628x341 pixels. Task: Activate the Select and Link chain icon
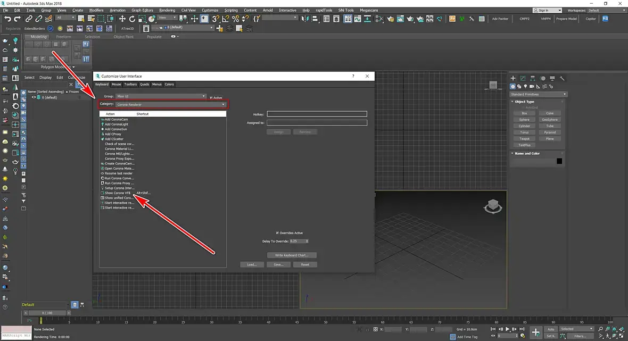pyautogui.click(x=29, y=19)
